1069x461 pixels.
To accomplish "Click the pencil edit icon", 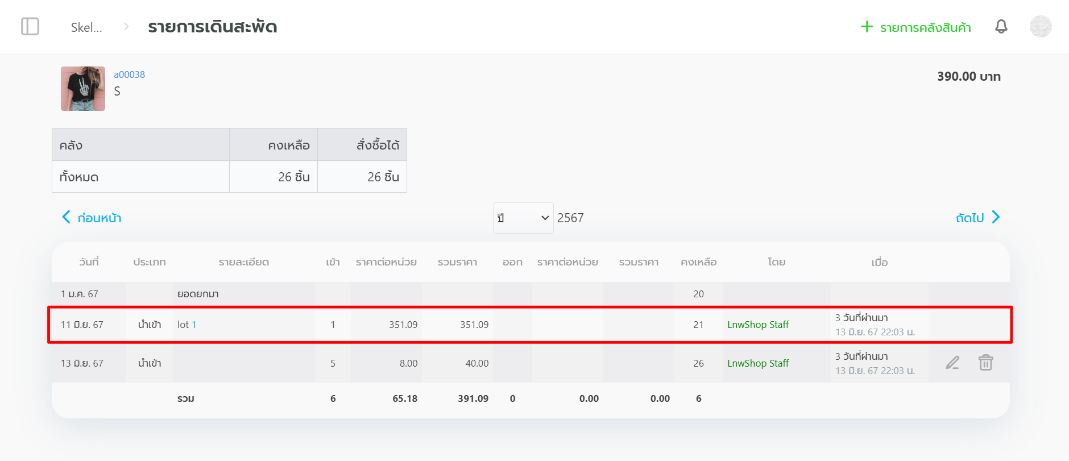I will (x=952, y=363).
